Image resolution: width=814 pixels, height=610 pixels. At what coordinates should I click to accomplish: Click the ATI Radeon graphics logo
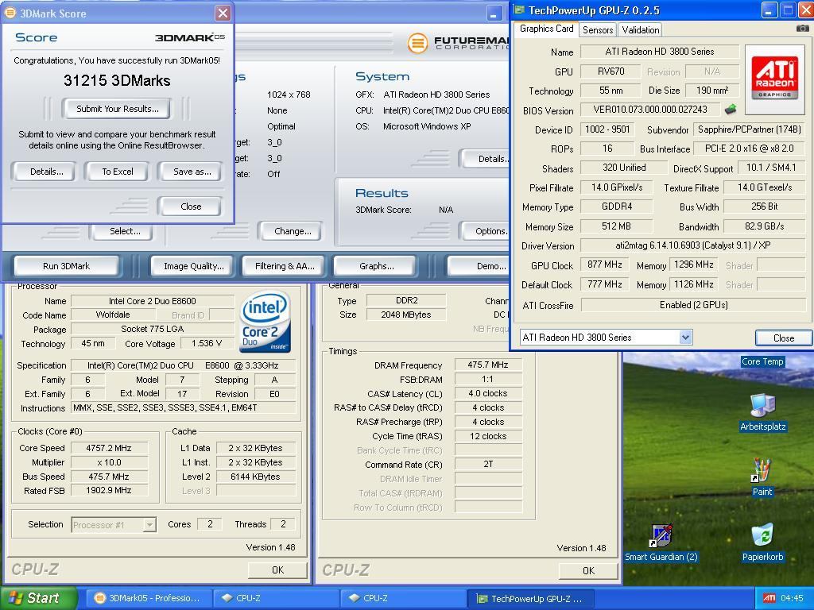(774, 79)
